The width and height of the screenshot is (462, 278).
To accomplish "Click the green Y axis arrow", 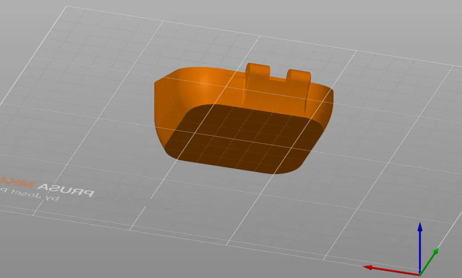I will pos(429,261).
